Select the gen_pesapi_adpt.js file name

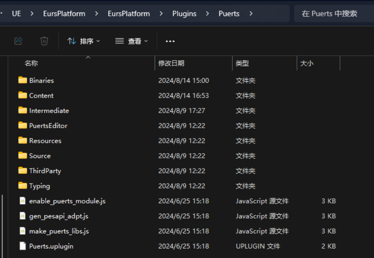(59, 216)
